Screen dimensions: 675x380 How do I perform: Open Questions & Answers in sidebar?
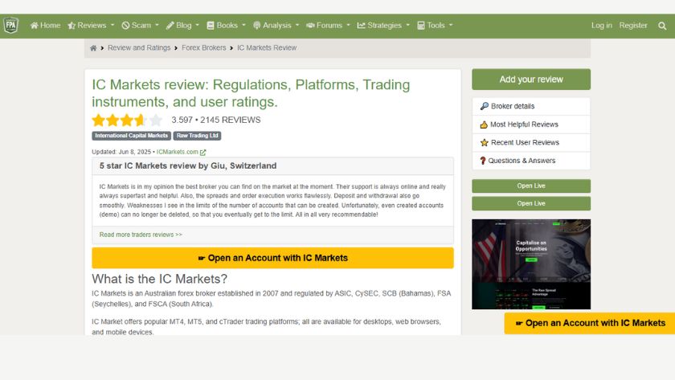531,161
